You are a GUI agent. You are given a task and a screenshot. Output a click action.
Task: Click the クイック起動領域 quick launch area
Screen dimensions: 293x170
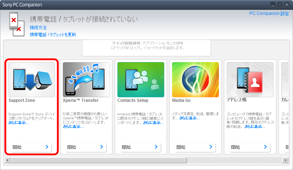pos(146,48)
